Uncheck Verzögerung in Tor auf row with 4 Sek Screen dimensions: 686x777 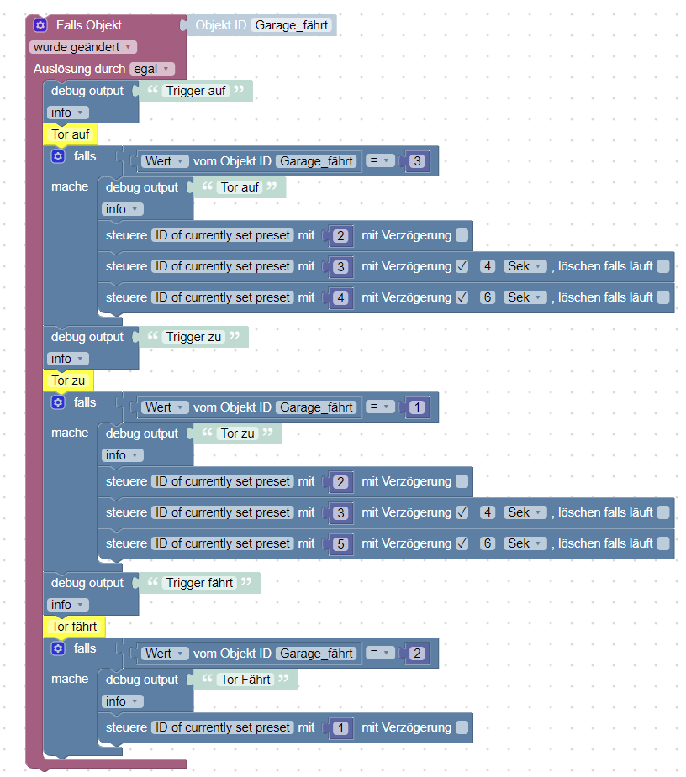click(462, 266)
